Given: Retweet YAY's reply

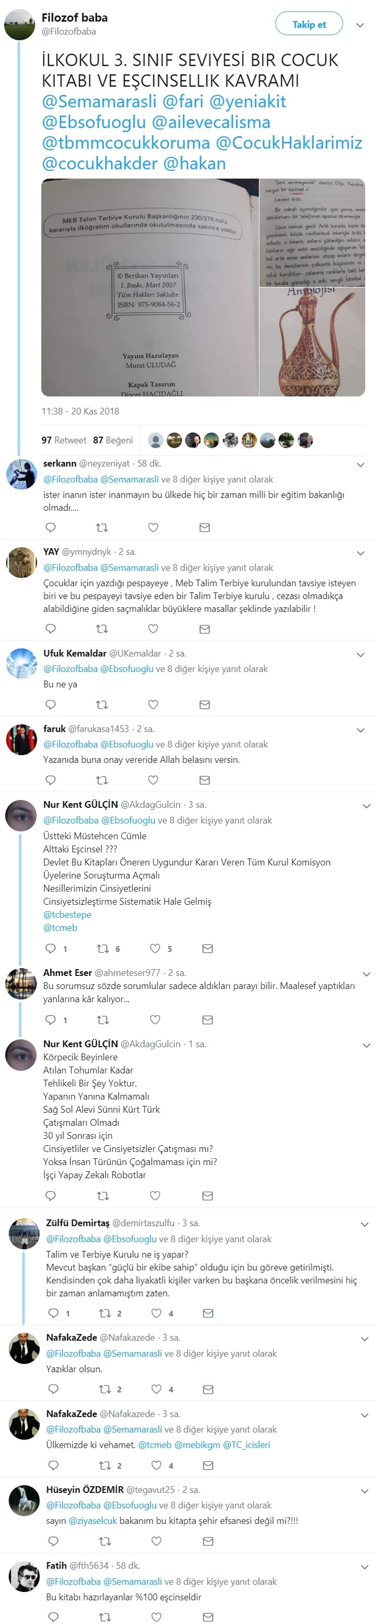Looking at the screenshot, I should tap(102, 629).
